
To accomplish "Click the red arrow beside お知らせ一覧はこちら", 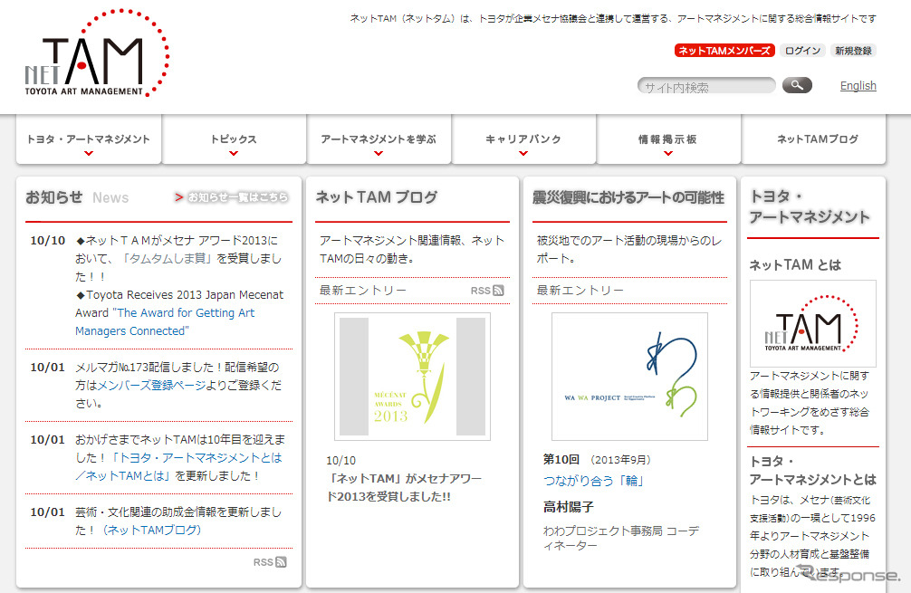I will [x=179, y=197].
